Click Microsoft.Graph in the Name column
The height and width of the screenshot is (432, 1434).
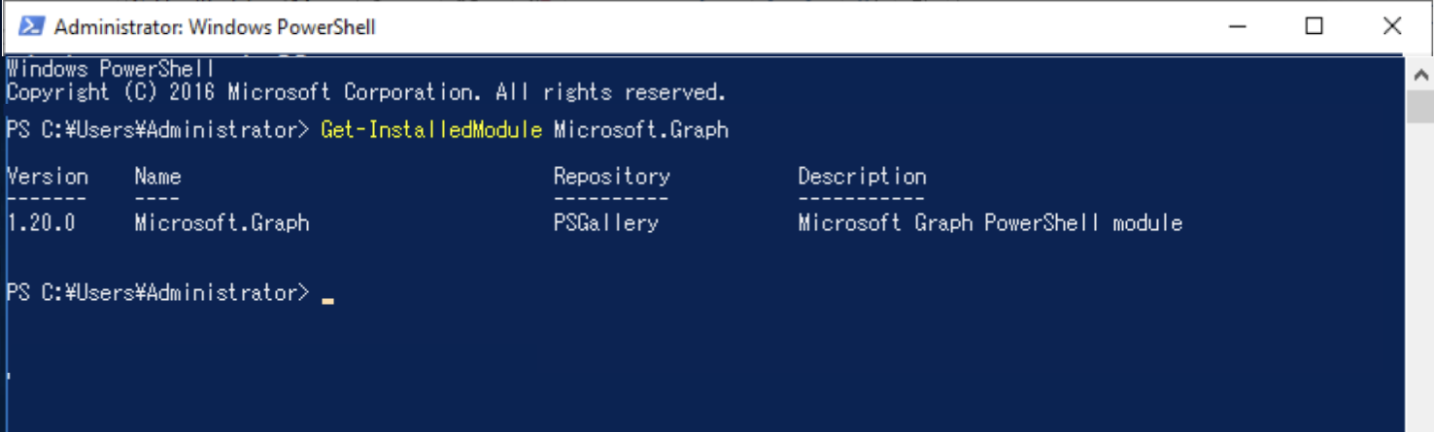point(222,223)
